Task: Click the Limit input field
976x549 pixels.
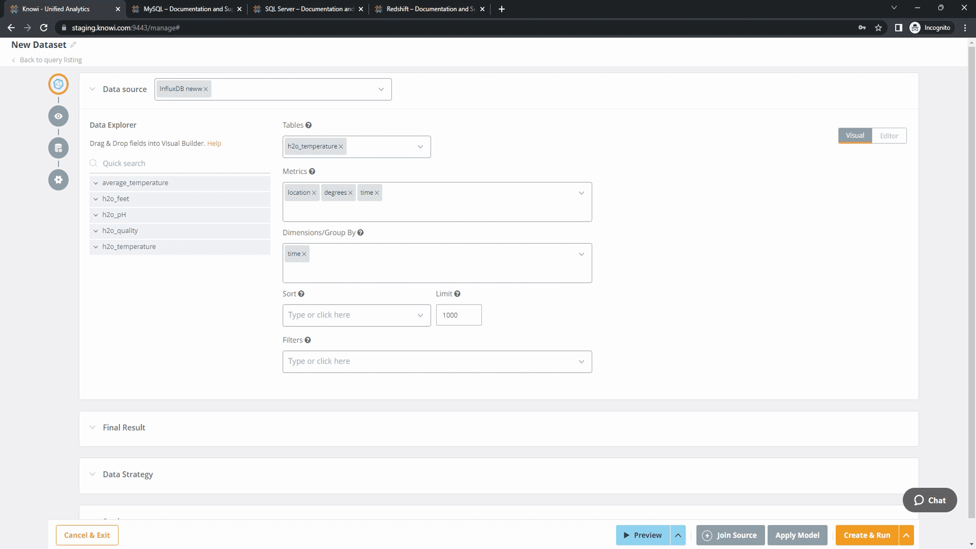Action: pos(459,315)
